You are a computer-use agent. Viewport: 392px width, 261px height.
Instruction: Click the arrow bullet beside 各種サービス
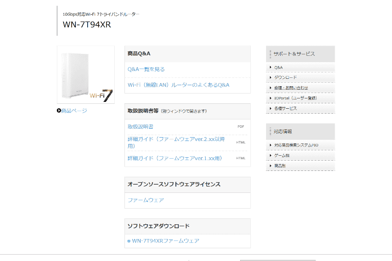click(270, 108)
